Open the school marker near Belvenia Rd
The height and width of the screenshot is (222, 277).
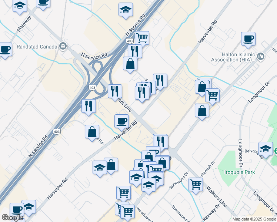tap(266, 150)
